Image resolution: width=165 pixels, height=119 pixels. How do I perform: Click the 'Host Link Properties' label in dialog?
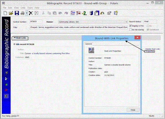click(112, 51)
